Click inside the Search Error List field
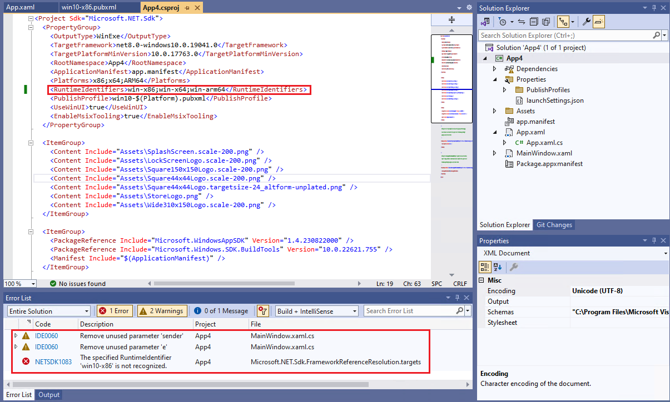The height and width of the screenshot is (402, 670). [411, 311]
